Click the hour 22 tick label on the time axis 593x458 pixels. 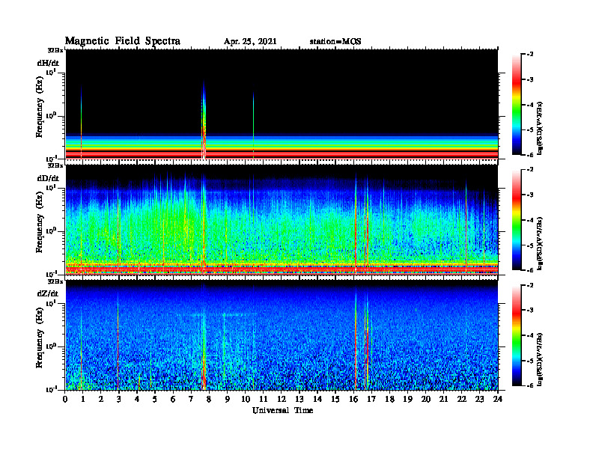462,399
